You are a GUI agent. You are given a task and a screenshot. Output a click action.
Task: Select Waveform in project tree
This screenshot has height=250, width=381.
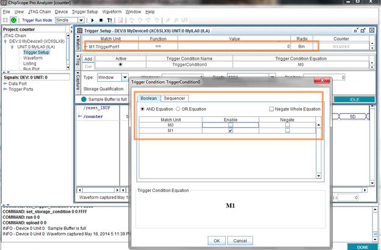click(33, 58)
